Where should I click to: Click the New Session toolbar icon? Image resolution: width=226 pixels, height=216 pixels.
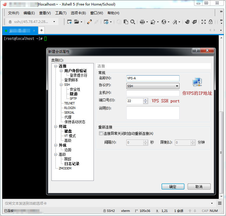(69, 22)
